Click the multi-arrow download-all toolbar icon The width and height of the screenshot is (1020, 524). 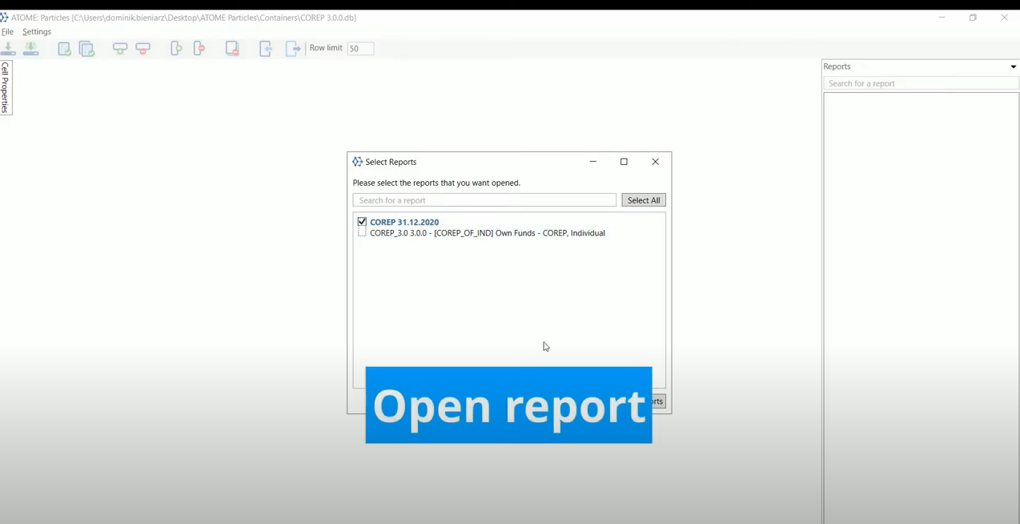pos(30,49)
